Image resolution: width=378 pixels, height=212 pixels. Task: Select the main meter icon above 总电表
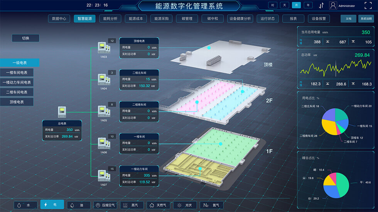pos(62,112)
